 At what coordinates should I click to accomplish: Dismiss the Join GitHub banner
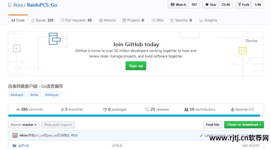pyautogui.click(x=251, y=41)
